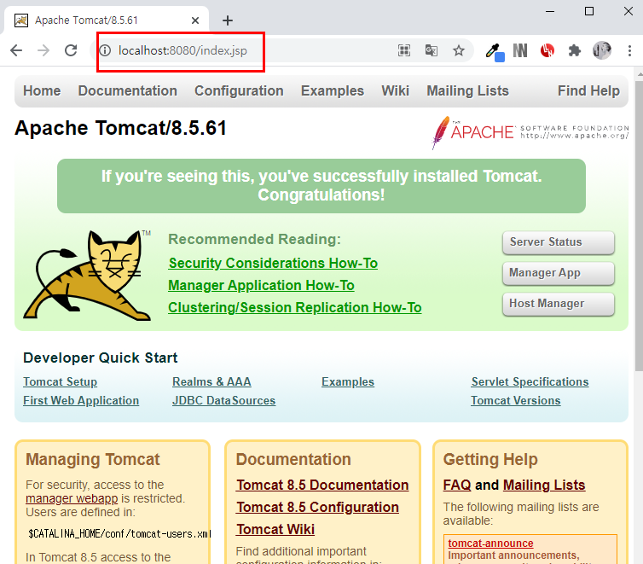Click the $CATALINA_HOME/conf/tomcat-users.xml path text
This screenshot has height=564, width=643.
[119, 534]
